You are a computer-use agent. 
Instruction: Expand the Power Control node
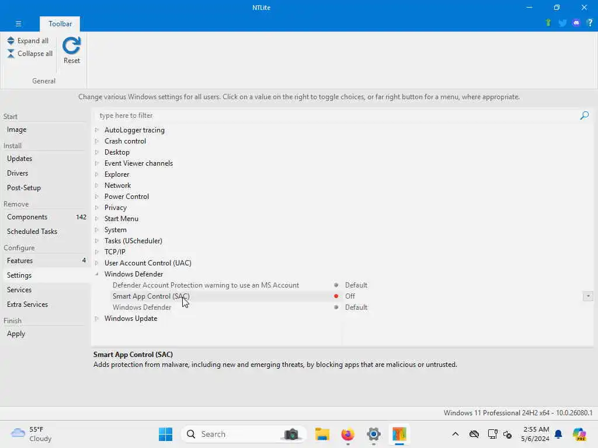[x=97, y=196]
